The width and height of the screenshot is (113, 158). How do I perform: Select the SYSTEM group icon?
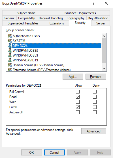(x=10, y=41)
